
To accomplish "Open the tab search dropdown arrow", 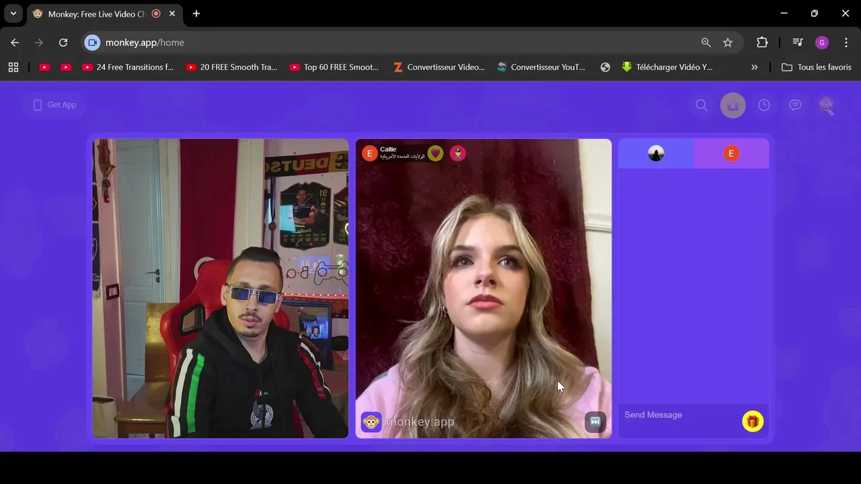I will 13,13.
